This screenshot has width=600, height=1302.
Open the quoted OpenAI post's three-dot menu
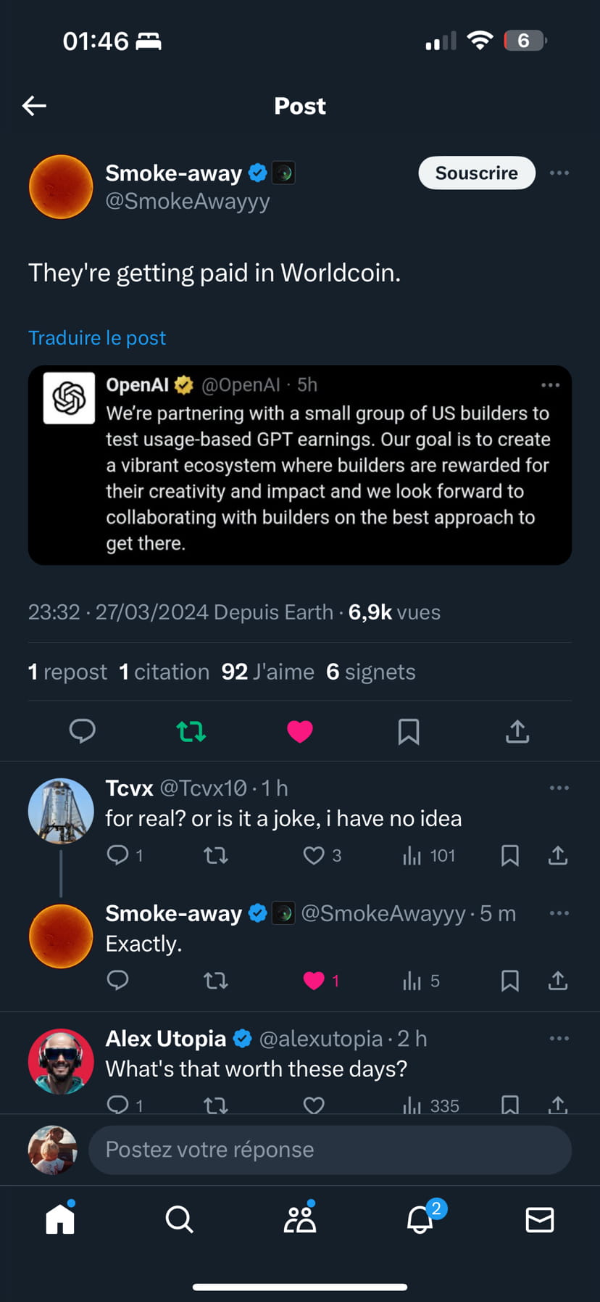(x=550, y=385)
